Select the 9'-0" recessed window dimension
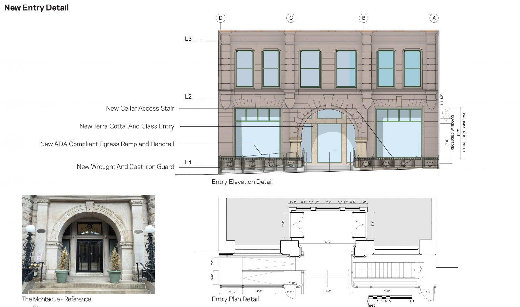Image resolution: width=520 pixels, height=307 pixels. (447, 142)
